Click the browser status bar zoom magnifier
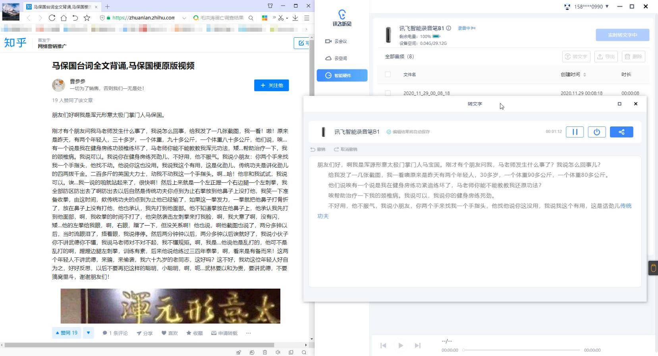Viewport: 658px width, 356px height. [304, 352]
